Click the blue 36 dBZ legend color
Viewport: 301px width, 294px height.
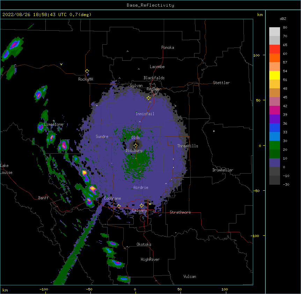point(274,127)
